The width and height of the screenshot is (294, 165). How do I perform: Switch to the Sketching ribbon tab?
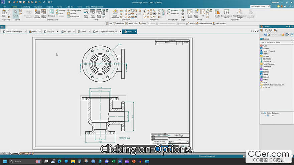point(26,7)
